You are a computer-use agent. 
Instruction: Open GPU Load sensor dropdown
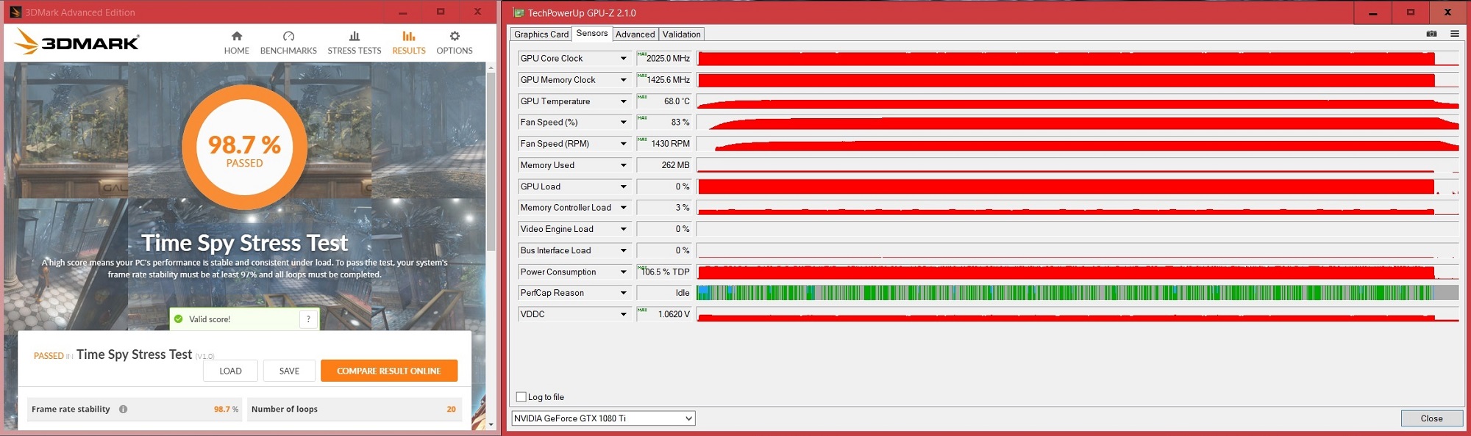click(x=623, y=186)
